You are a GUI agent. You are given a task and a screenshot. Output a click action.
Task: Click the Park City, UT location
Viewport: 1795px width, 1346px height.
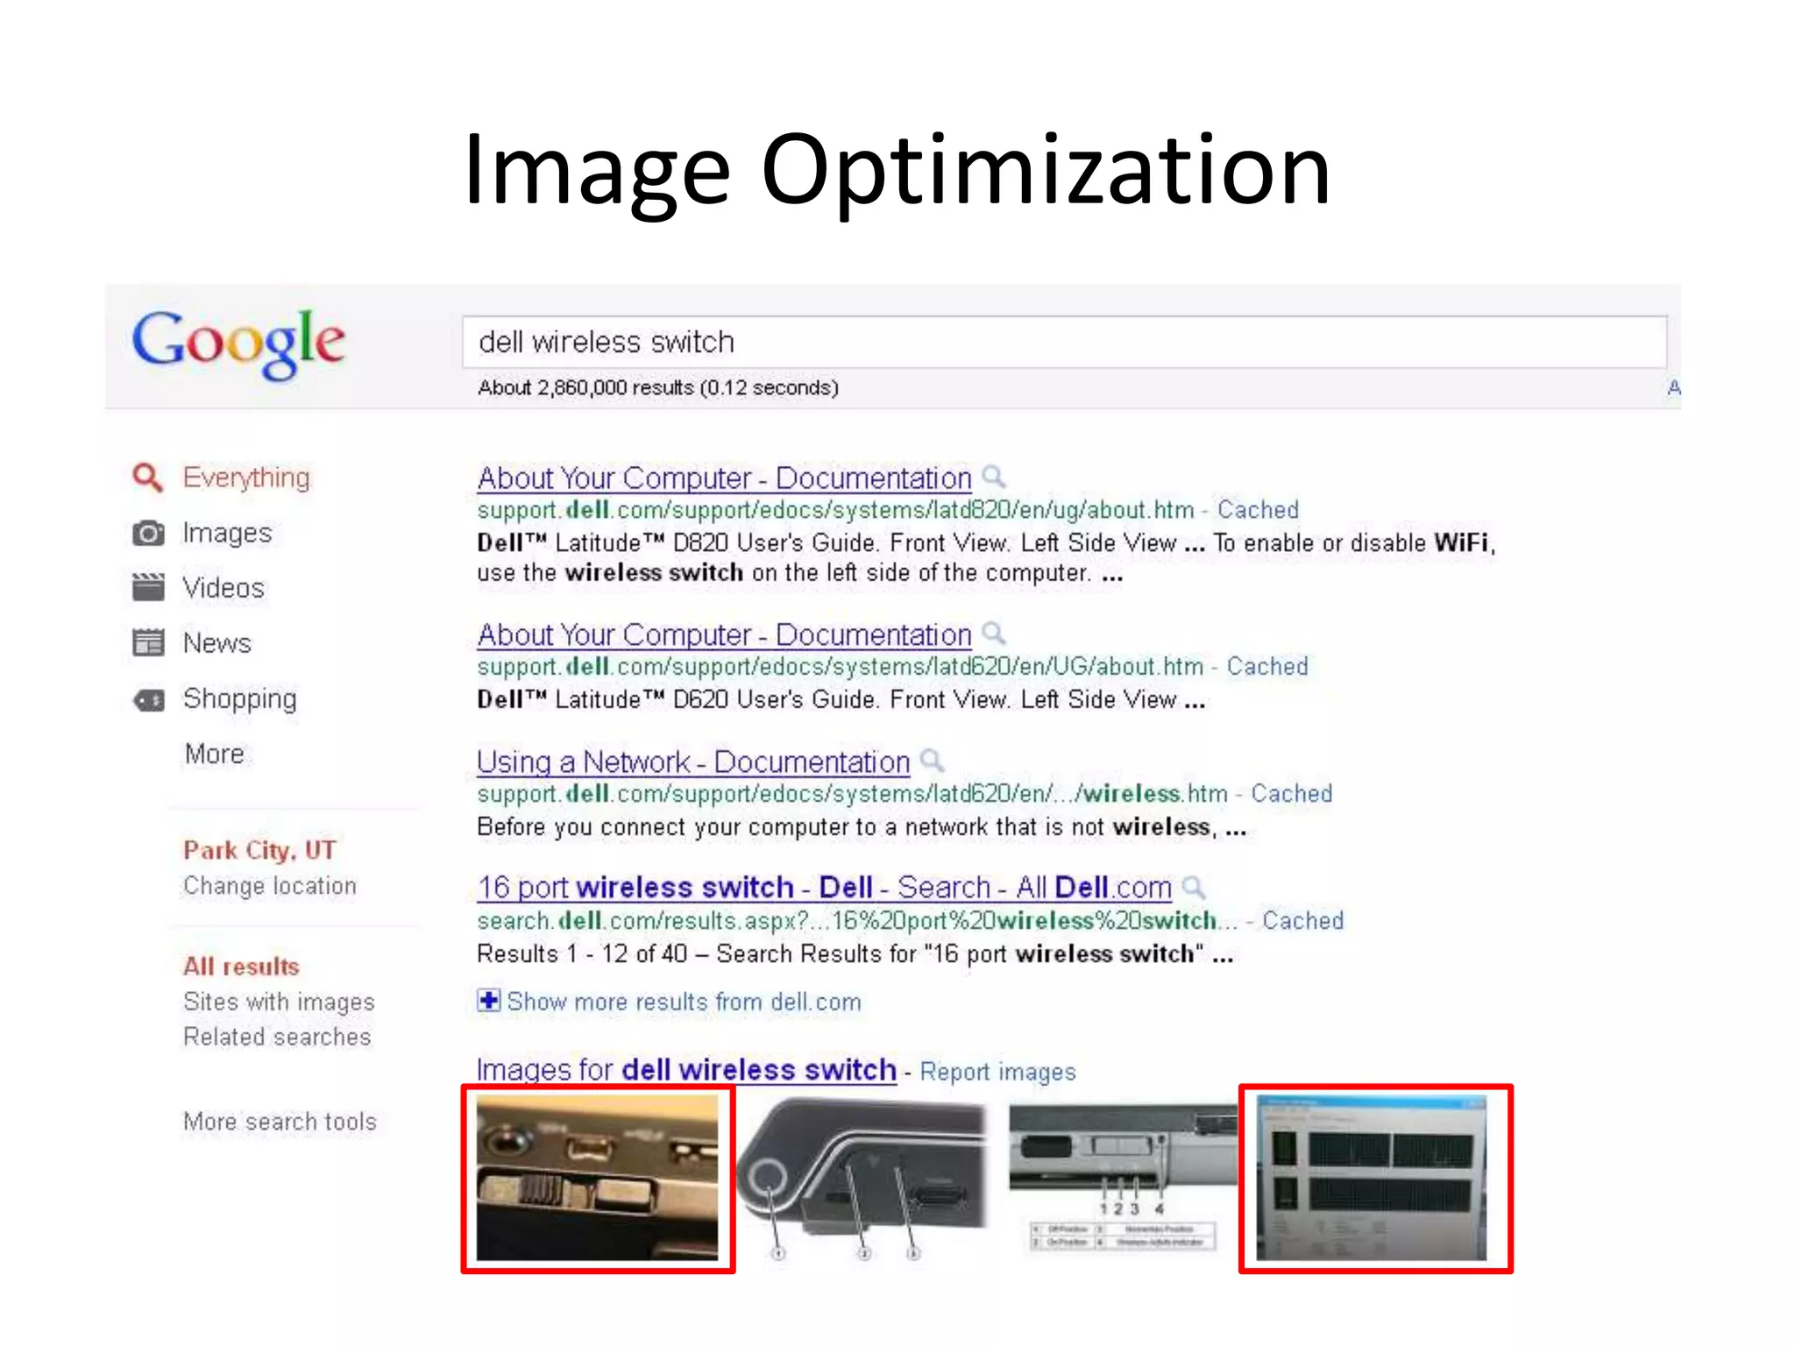(x=259, y=850)
